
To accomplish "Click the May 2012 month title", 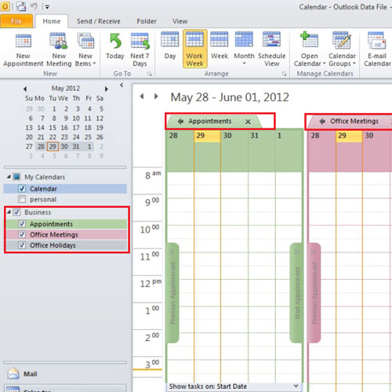I will [x=66, y=89].
